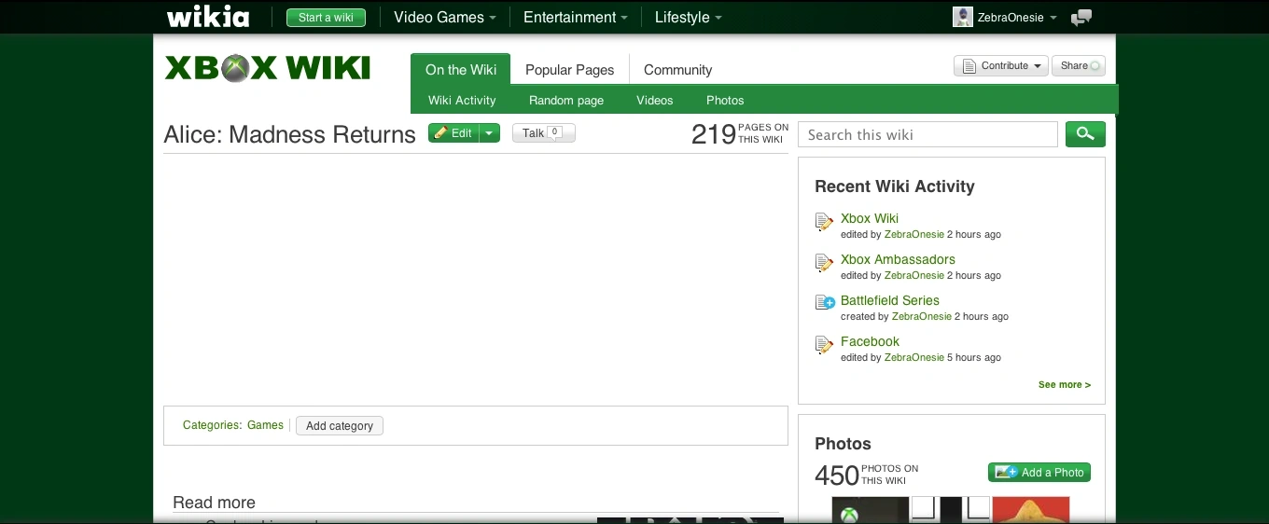
Task: Open Videos submenu item
Action: click(x=654, y=100)
